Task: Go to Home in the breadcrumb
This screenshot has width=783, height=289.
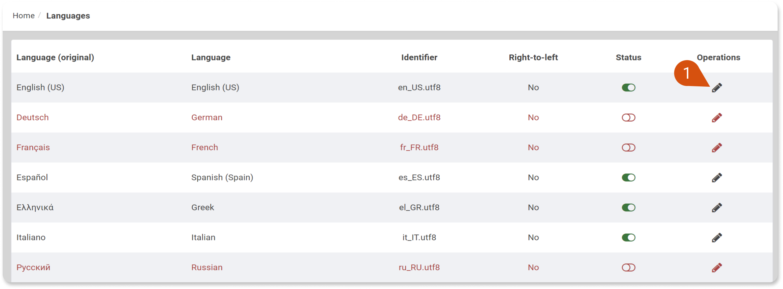Action: click(x=24, y=16)
